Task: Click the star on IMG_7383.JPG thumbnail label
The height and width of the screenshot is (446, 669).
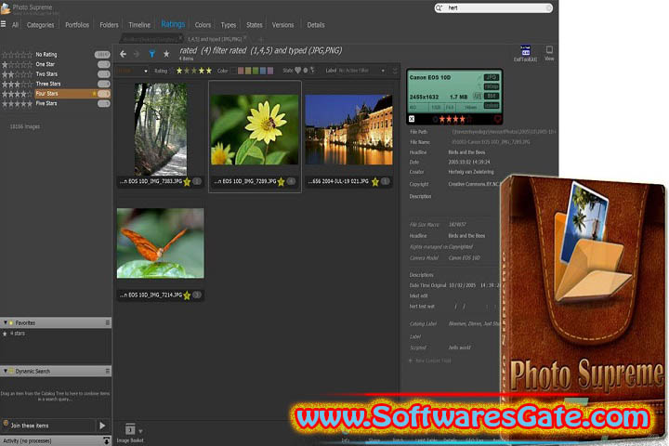Action: click(187, 182)
